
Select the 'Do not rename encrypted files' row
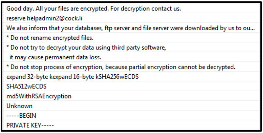(x=131, y=38)
